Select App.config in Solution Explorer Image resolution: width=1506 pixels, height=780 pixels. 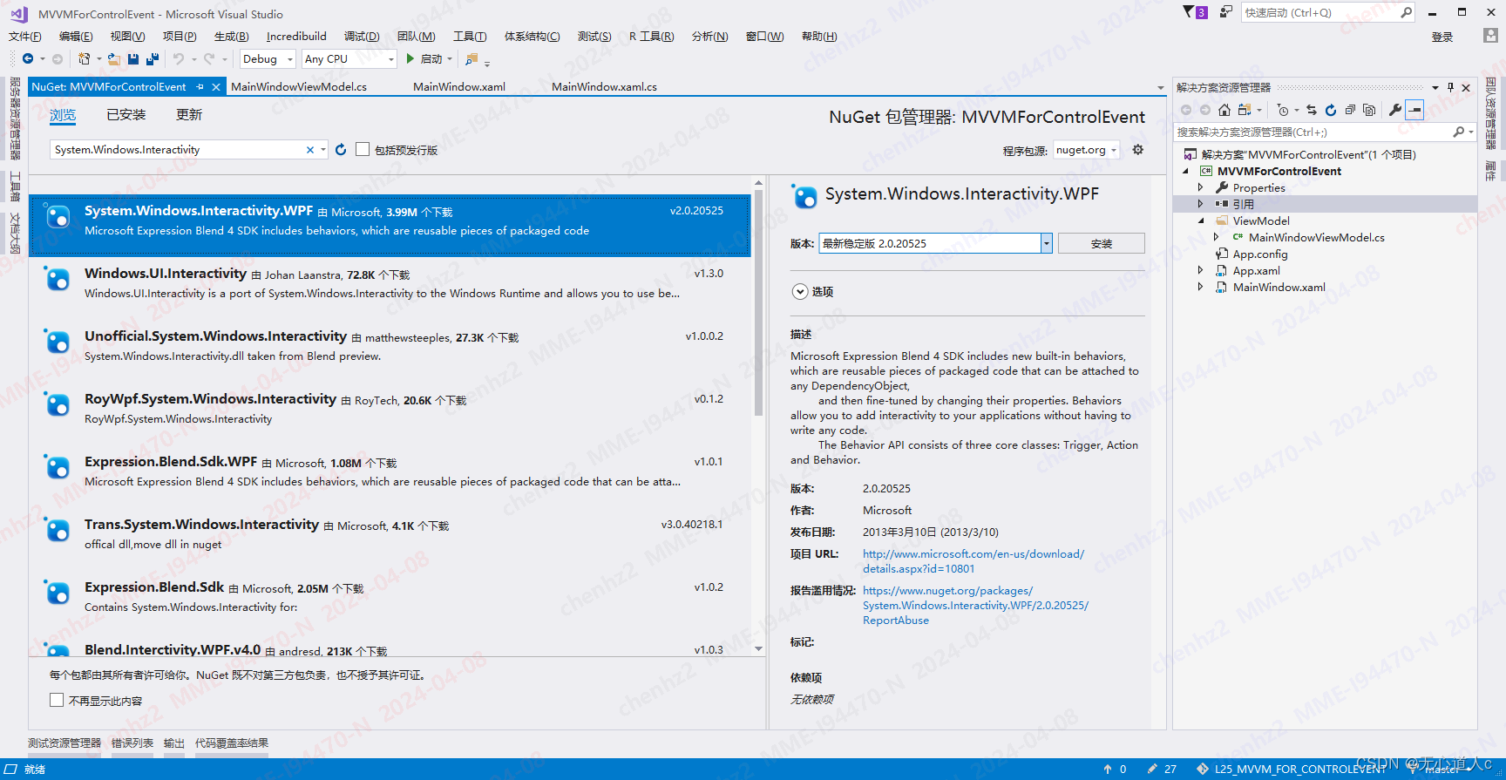tap(1259, 254)
